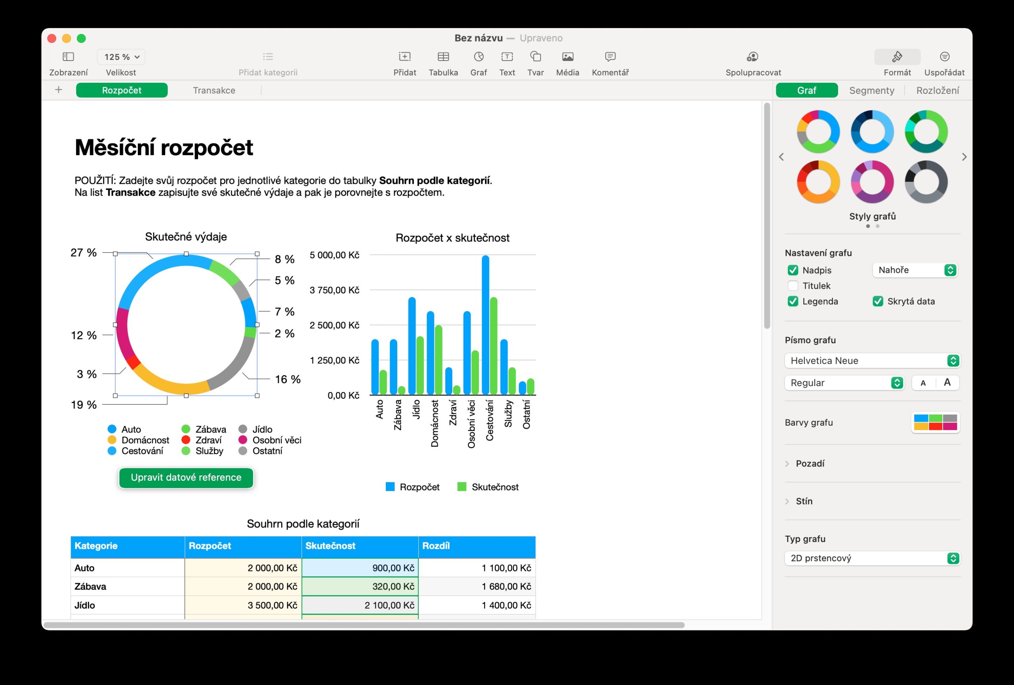Click the Upravit datové reference button
The image size is (1014, 685).
point(186,478)
